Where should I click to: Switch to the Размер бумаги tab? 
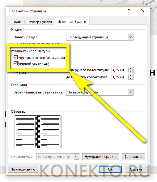(40, 22)
